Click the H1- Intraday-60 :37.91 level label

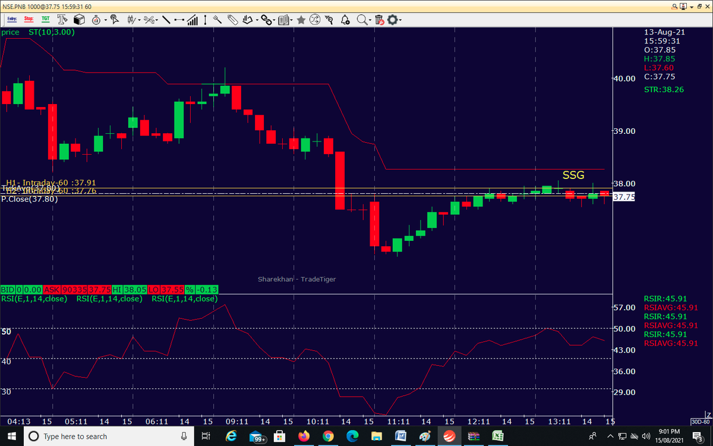51,183
